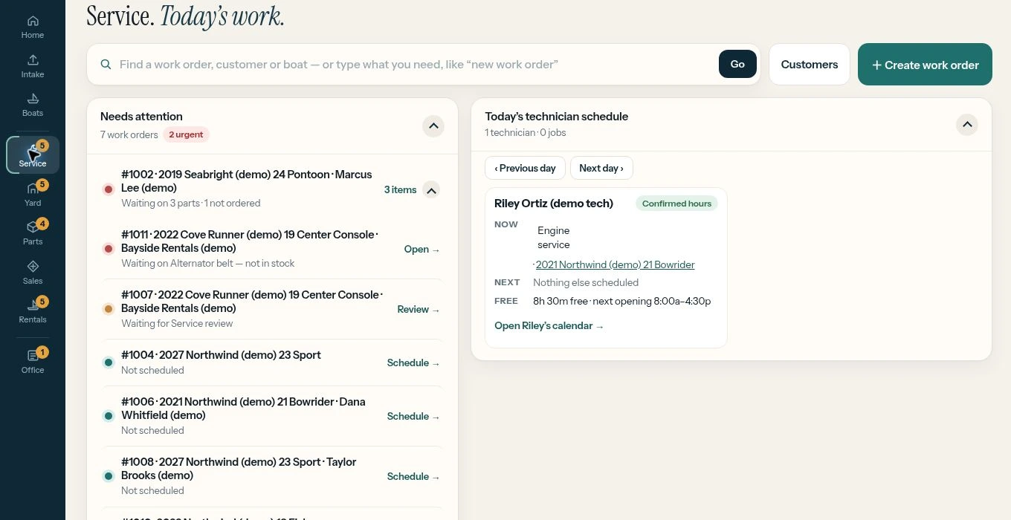This screenshot has height=520, width=1011.
Task: Click the '7 work orders' count
Action: (x=129, y=135)
